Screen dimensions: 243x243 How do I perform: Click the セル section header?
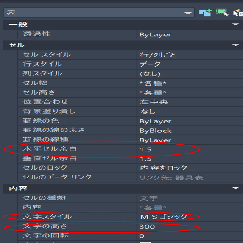tap(123, 45)
